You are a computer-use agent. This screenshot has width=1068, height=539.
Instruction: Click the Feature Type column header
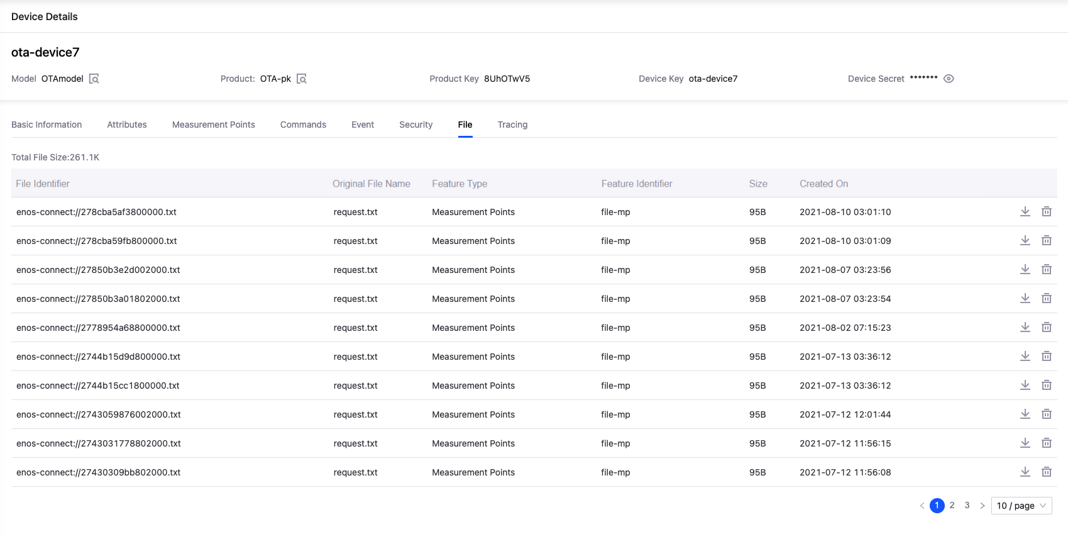click(460, 184)
